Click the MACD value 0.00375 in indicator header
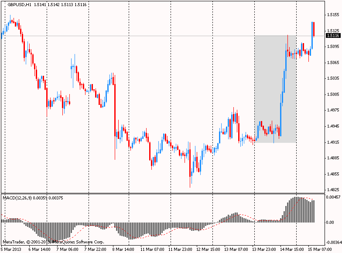 (56, 198)
